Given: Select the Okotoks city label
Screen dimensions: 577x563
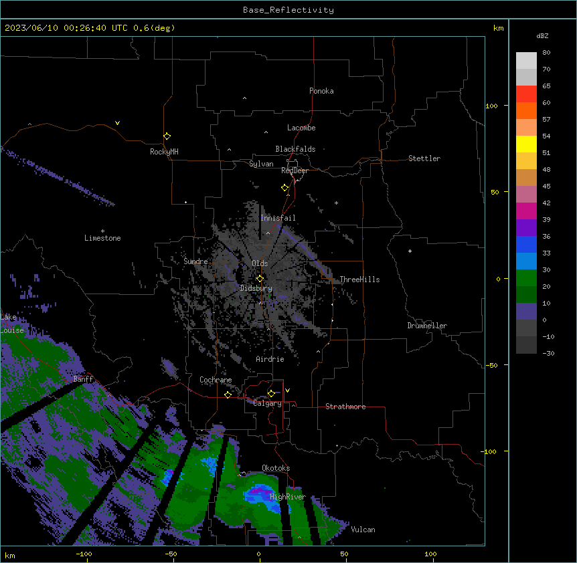Looking at the screenshot, I should [x=276, y=468].
